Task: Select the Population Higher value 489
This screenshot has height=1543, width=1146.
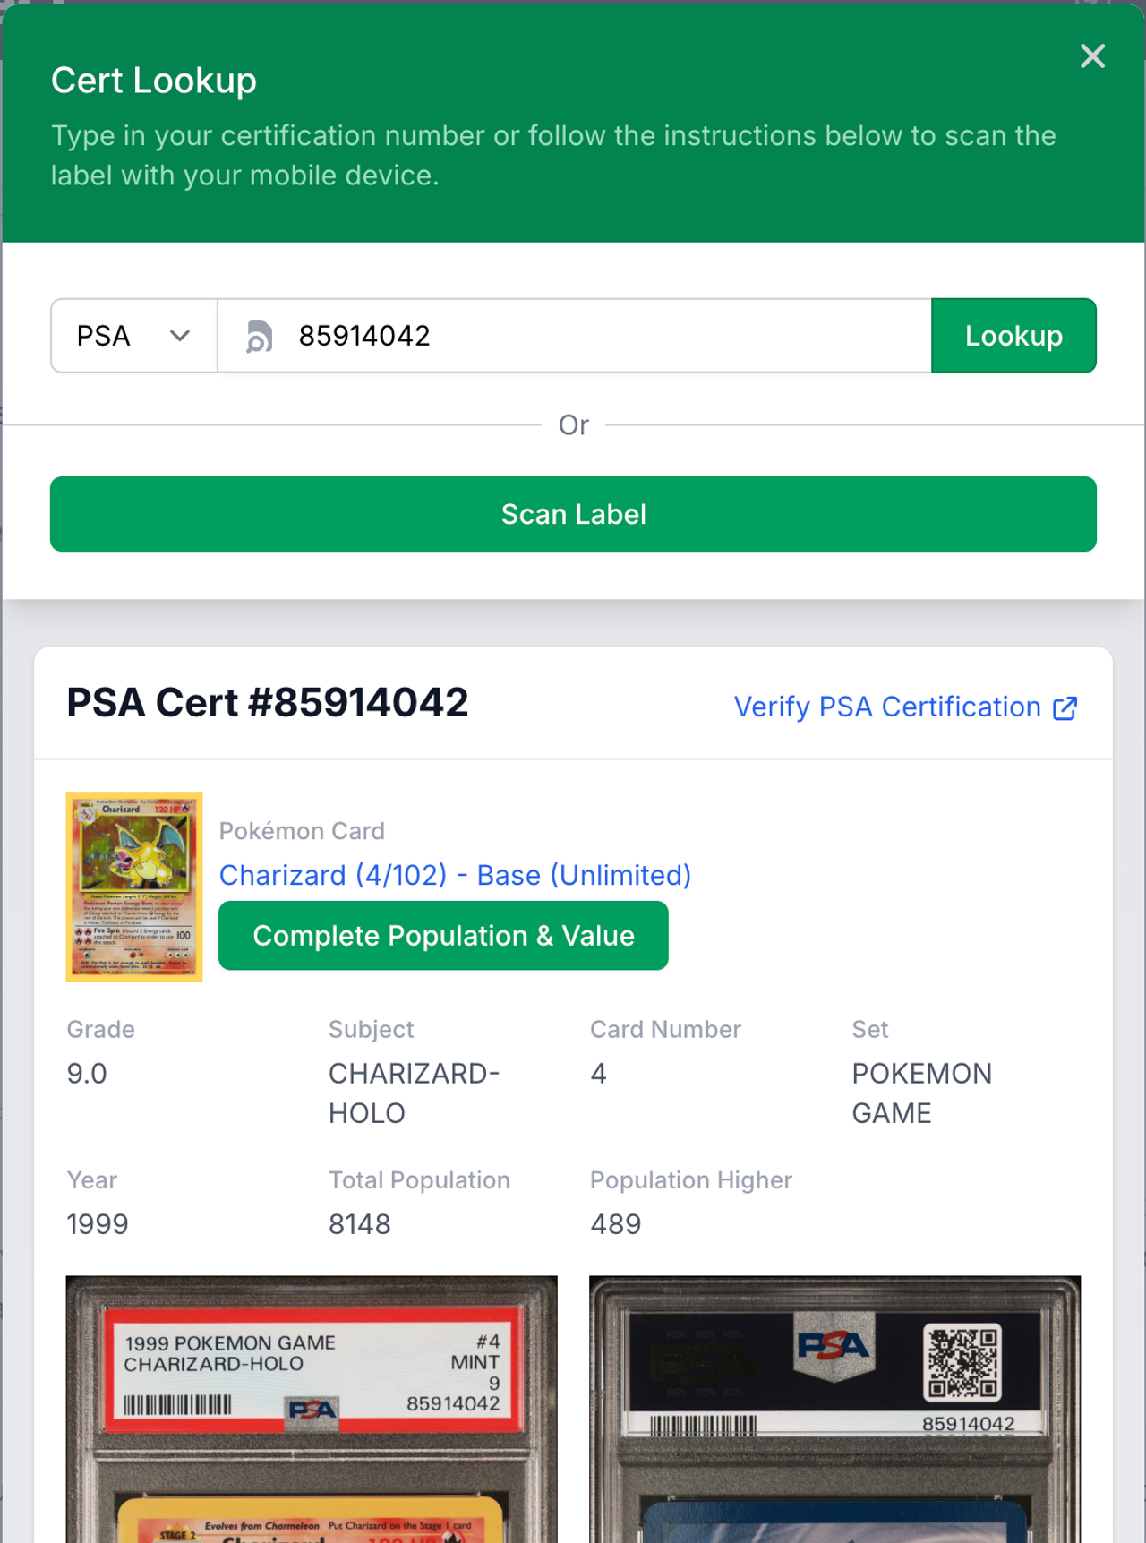Action: 616,1223
